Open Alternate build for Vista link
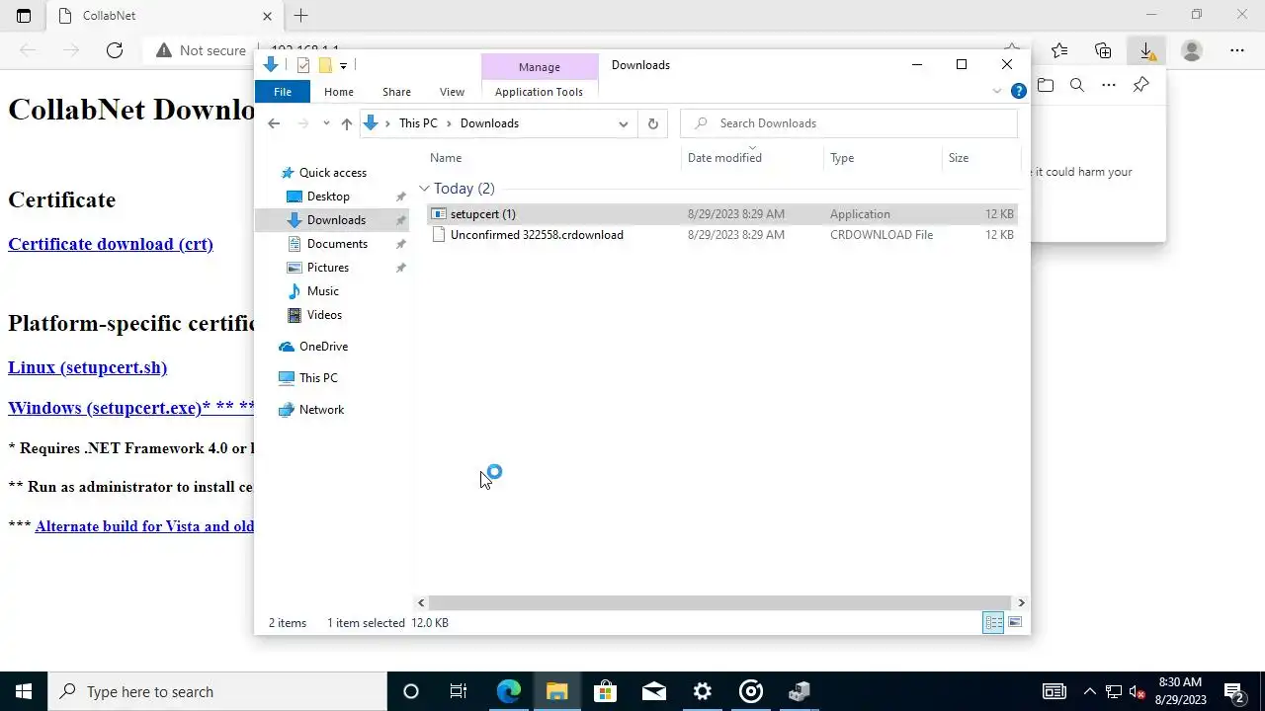Screen dimensions: 1265x711 coord(144,526)
